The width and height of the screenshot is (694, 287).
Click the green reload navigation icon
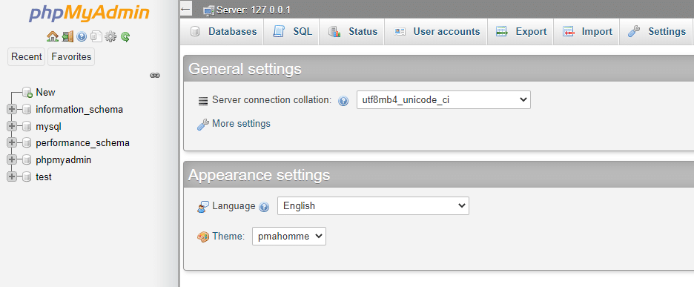tap(125, 37)
